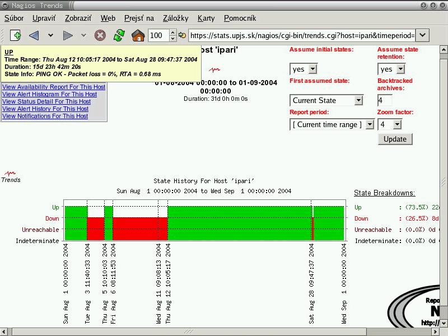
Task: Go forward with the right arrow
Action: point(68,35)
